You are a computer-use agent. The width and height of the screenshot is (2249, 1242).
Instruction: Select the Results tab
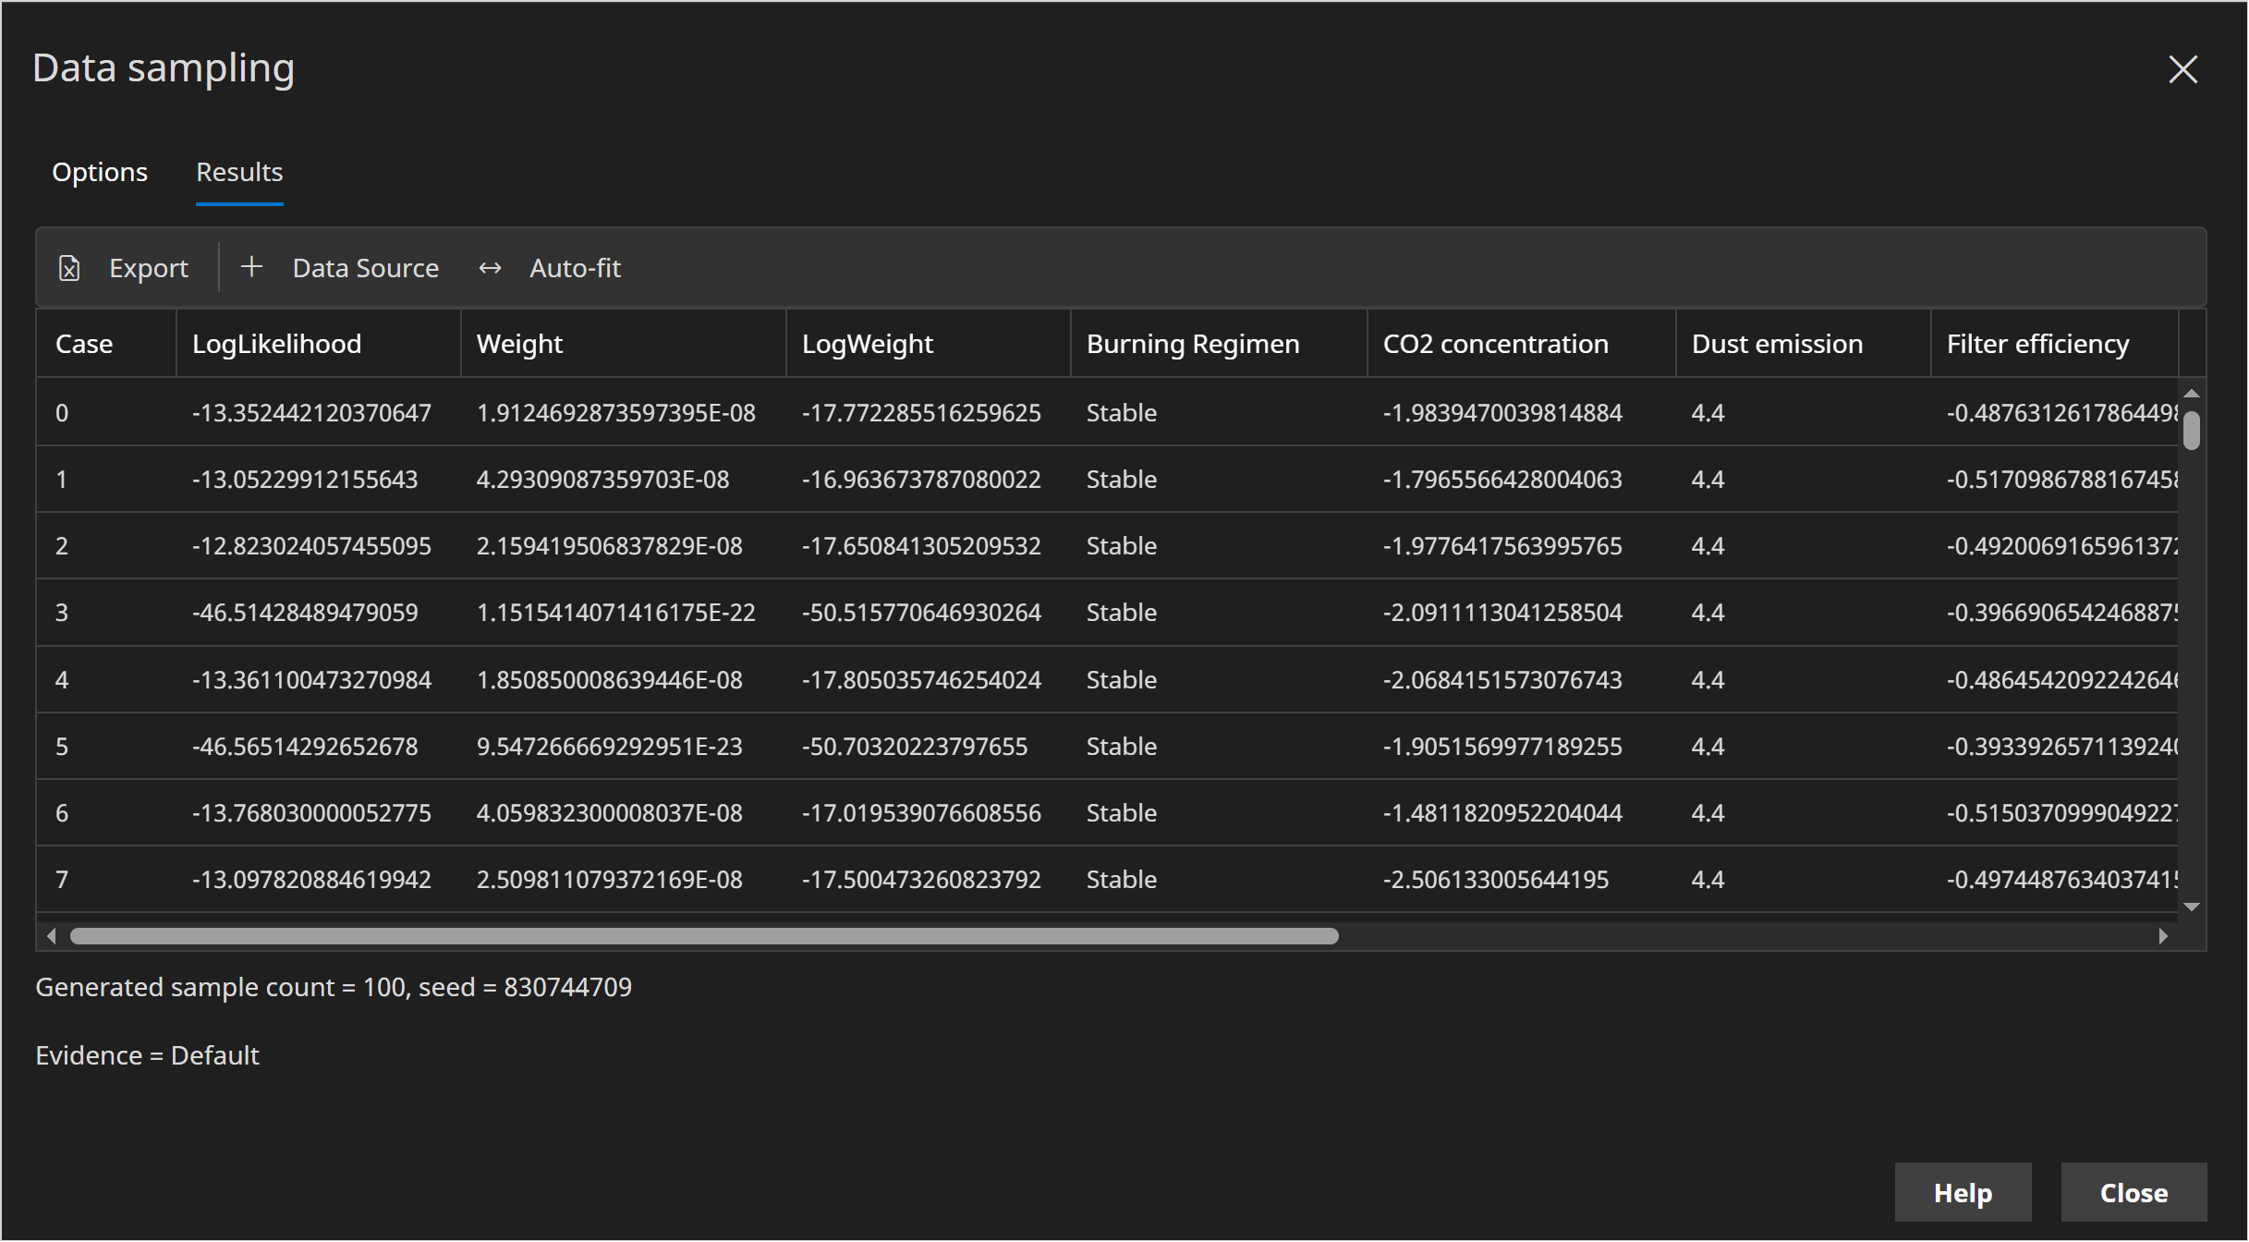click(239, 172)
